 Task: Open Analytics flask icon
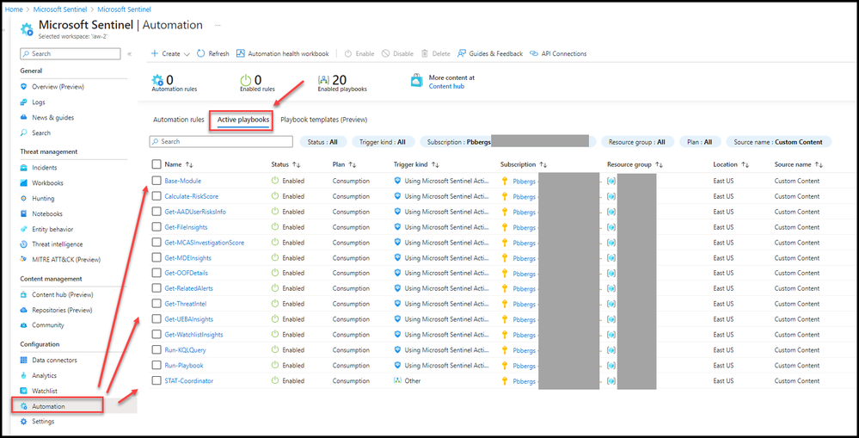click(23, 375)
